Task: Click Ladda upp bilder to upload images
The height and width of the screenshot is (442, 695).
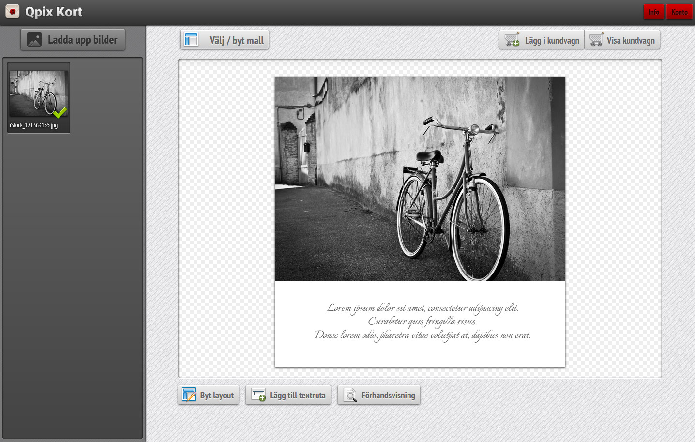Action: click(x=73, y=40)
